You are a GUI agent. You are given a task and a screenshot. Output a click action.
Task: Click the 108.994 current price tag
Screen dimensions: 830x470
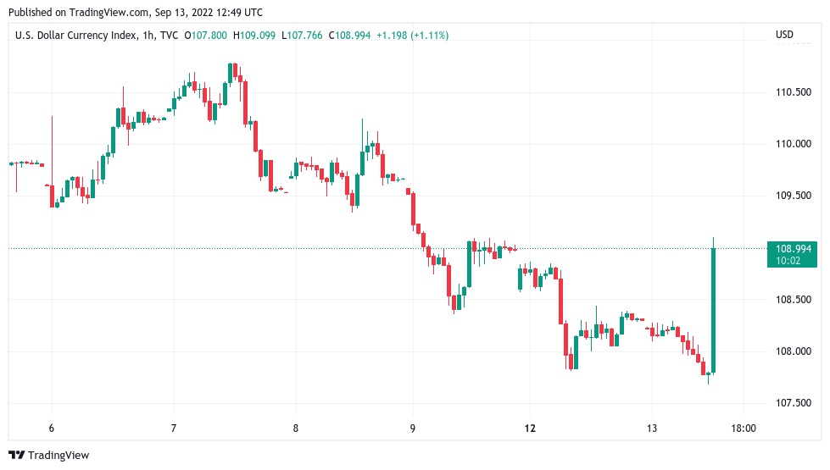[792, 254]
